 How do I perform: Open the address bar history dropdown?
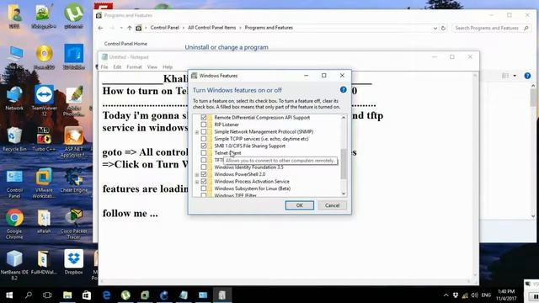tap(435, 28)
